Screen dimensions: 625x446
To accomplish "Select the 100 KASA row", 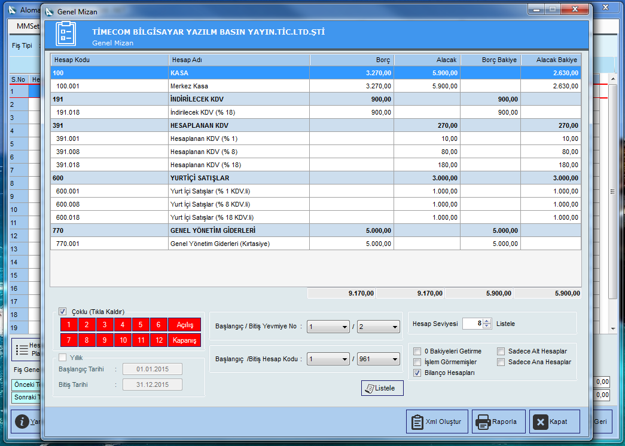I will pyautogui.click(x=316, y=73).
